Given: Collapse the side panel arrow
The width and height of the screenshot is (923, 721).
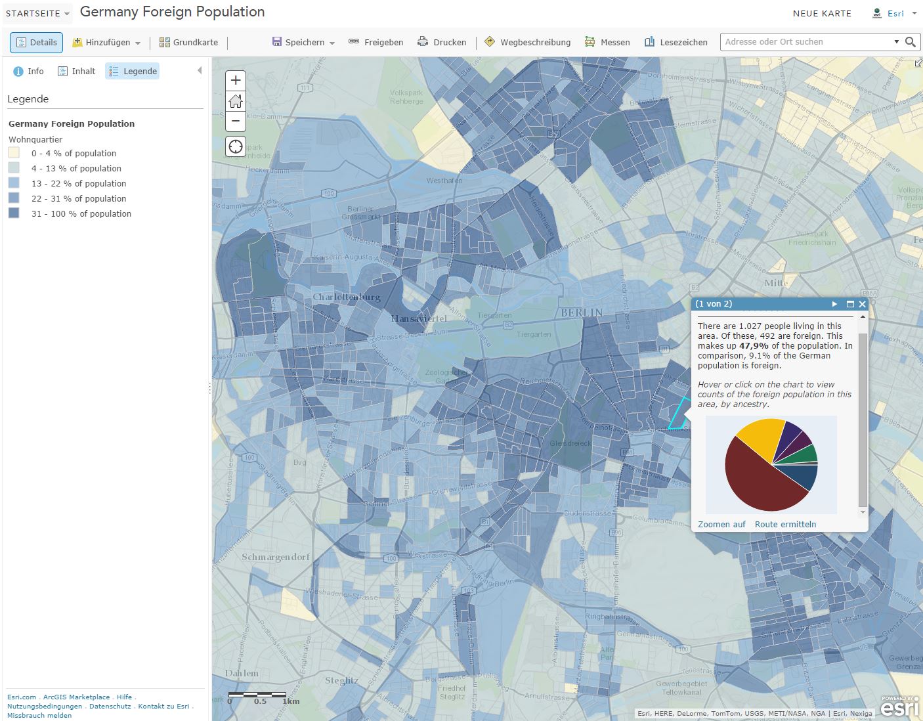Looking at the screenshot, I should click(x=200, y=70).
